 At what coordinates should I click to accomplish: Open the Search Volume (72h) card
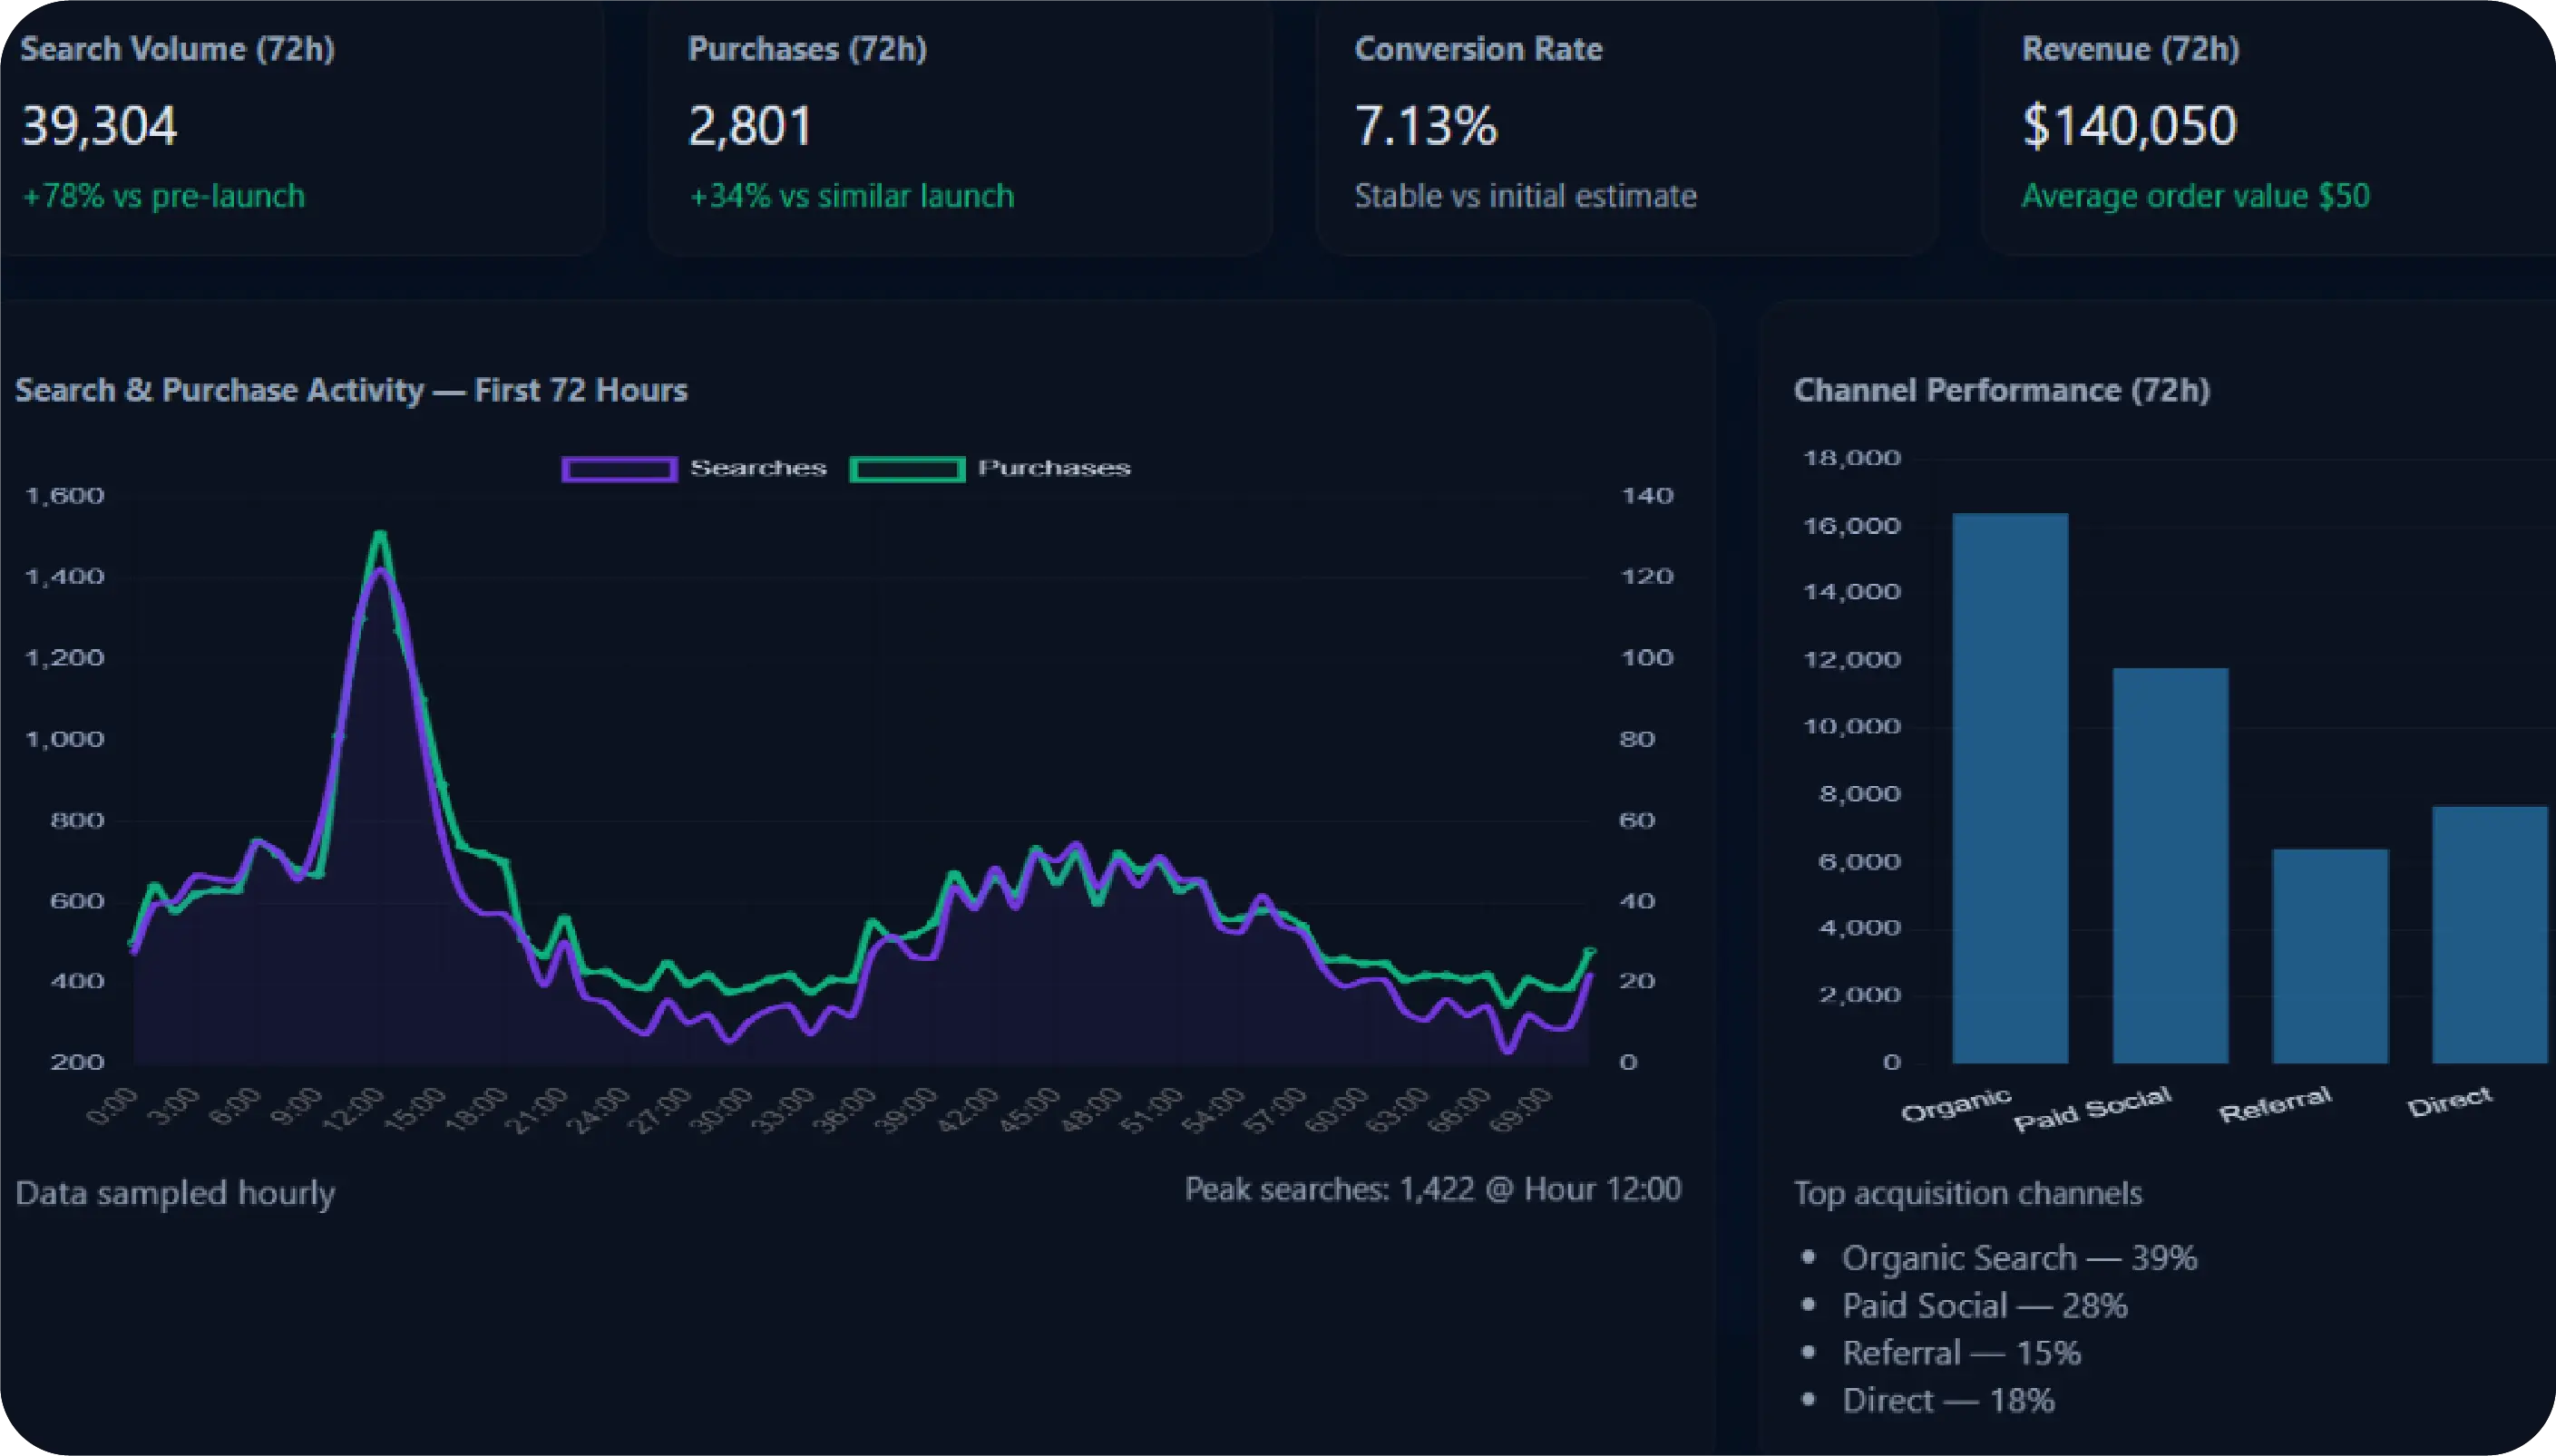[x=298, y=125]
